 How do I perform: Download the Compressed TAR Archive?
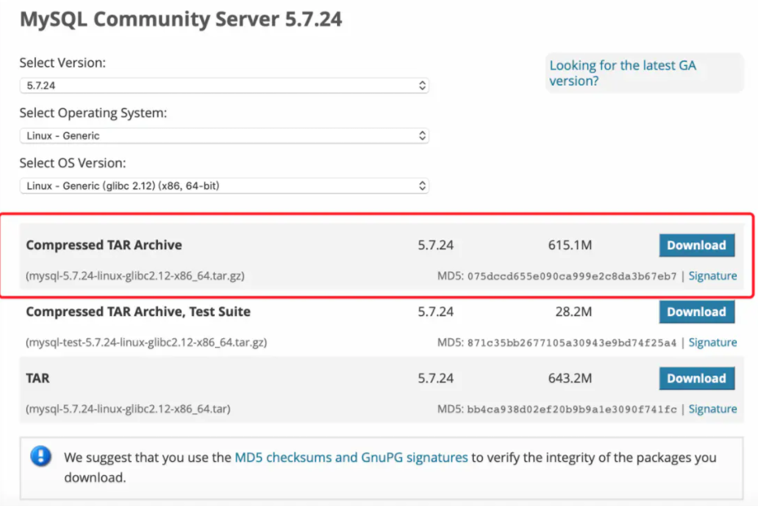point(696,244)
